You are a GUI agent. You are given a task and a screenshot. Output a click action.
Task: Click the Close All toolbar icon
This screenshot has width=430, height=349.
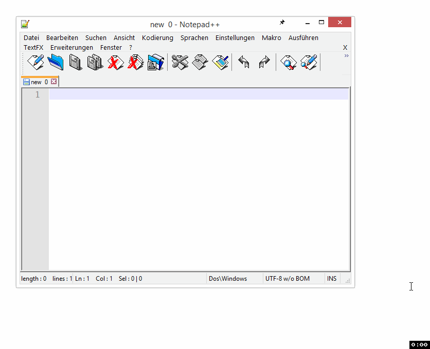tap(136, 63)
